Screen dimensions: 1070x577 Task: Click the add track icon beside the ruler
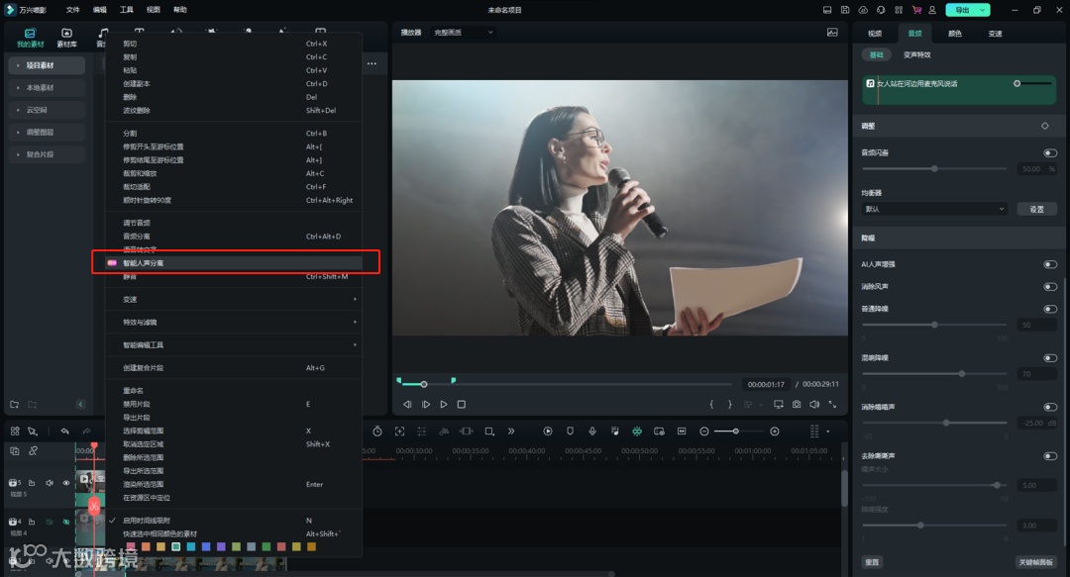14,451
